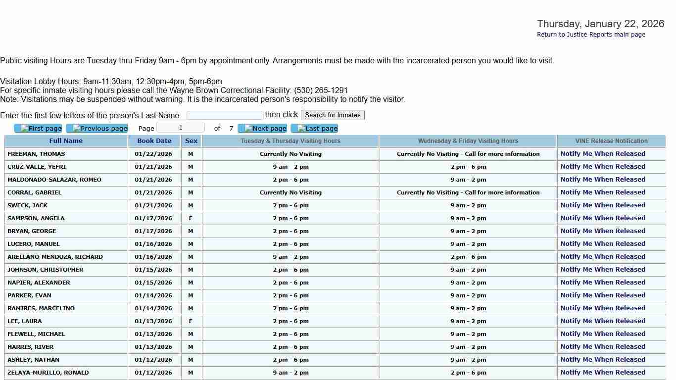Viewport: 676px width, 380px height.
Task: Sort by the Full Name column header
Action: (66, 141)
